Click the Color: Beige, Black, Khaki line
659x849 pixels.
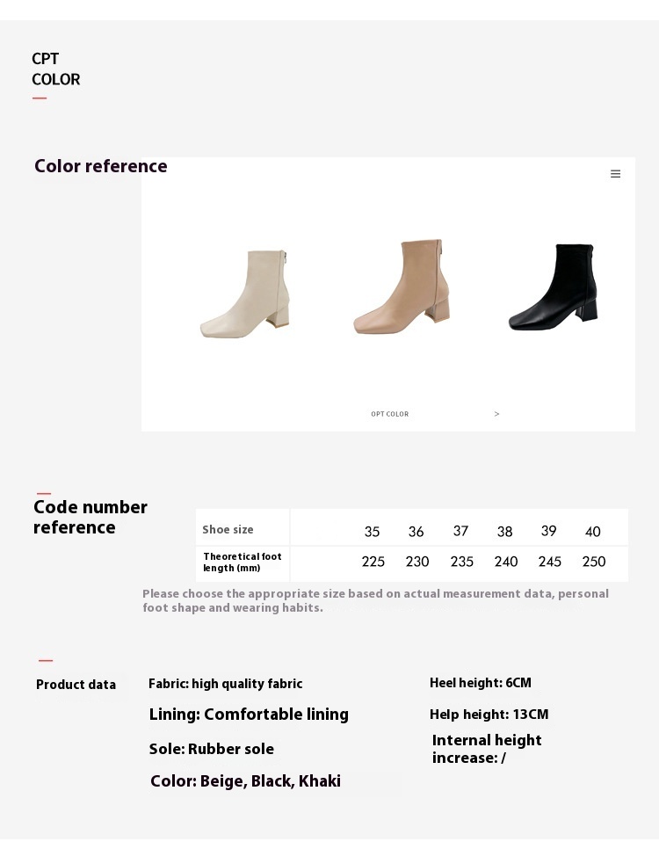[245, 781]
